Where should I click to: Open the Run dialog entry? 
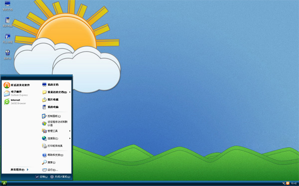(x=50, y=170)
